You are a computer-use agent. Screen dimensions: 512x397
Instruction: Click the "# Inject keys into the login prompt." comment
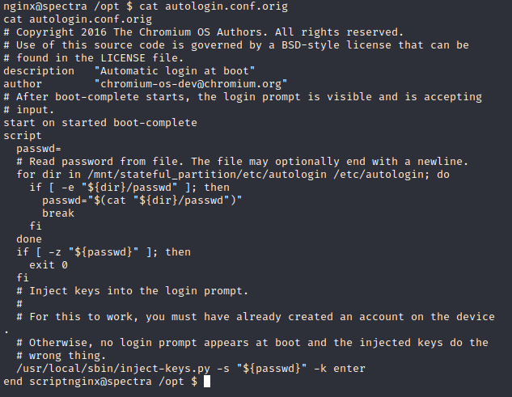(x=133, y=290)
